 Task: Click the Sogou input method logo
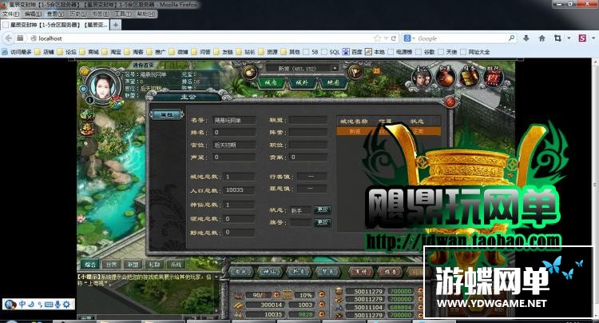(x=10, y=305)
